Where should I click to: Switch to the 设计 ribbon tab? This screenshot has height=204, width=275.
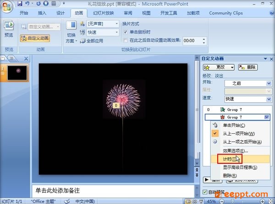click(x=60, y=13)
